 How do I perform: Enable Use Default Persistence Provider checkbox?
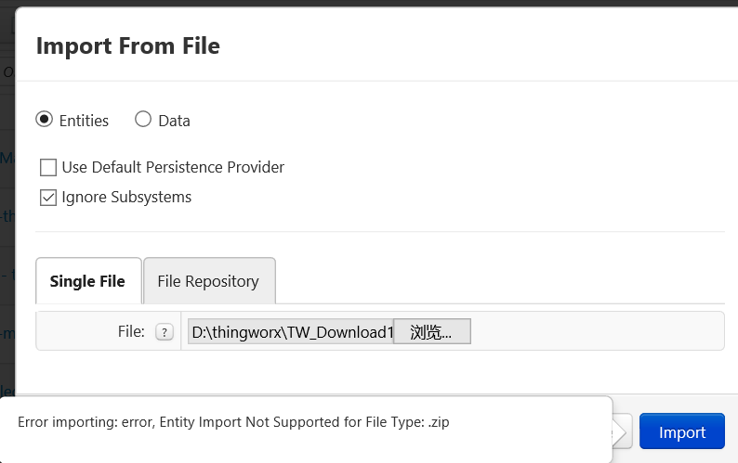click(48, 167)
